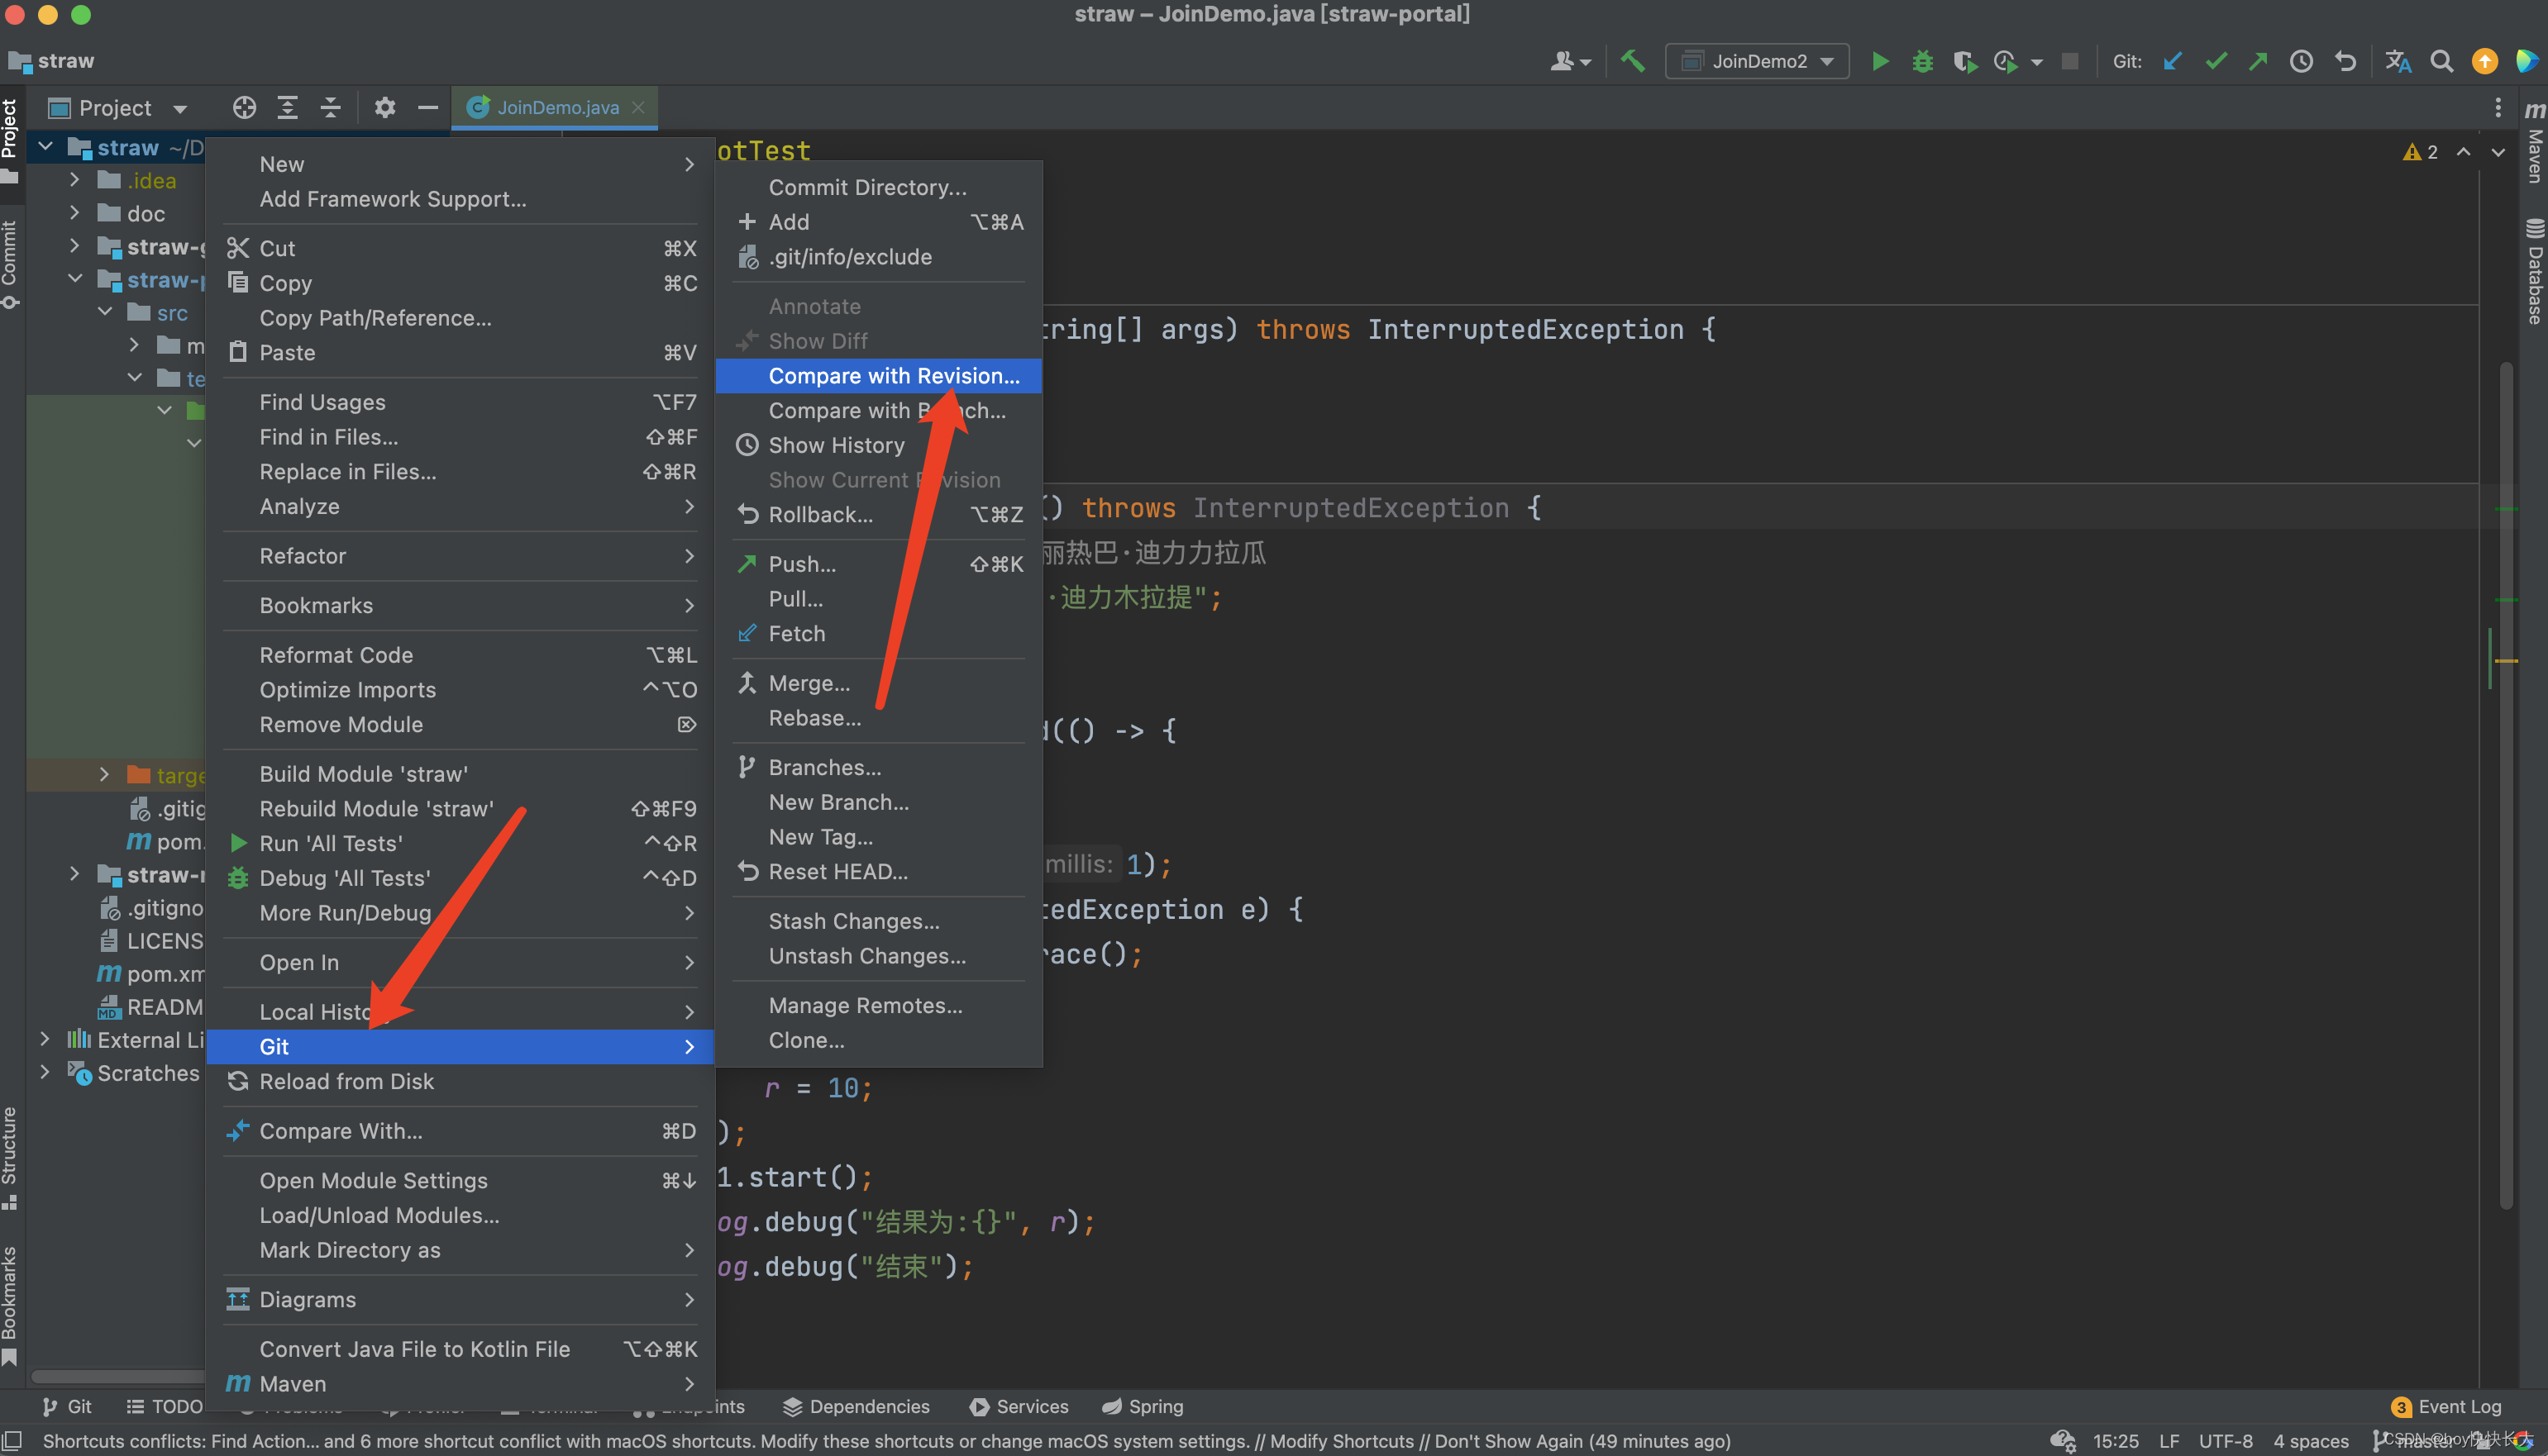Collapse the straw root project node
Viewport: 2548px width, 1456px height.
point(45,147)
